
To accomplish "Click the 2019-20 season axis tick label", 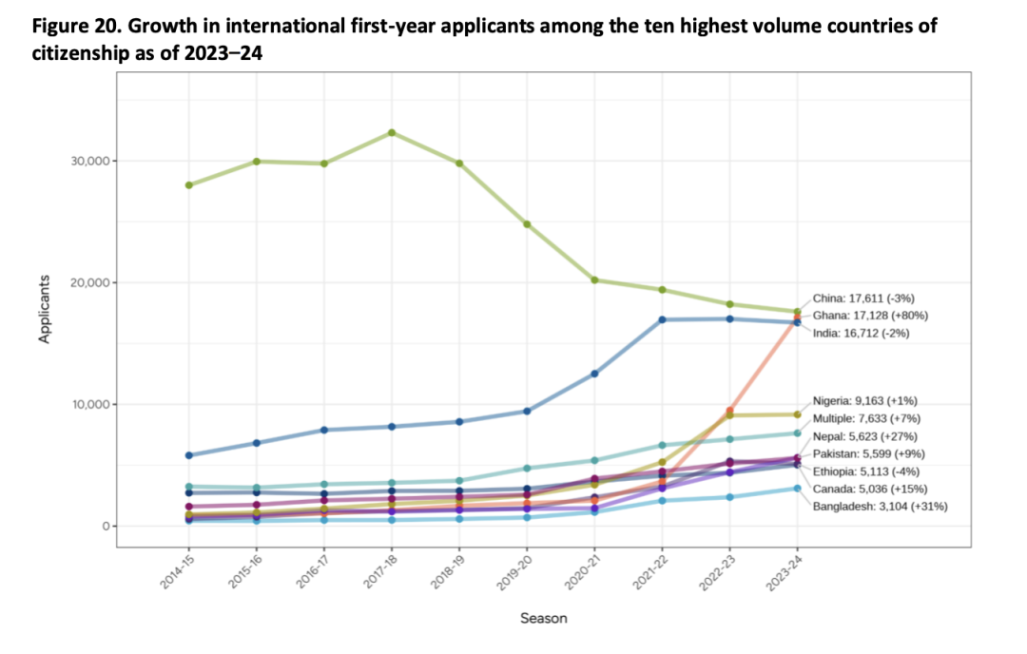I will (x=515, y=572).
